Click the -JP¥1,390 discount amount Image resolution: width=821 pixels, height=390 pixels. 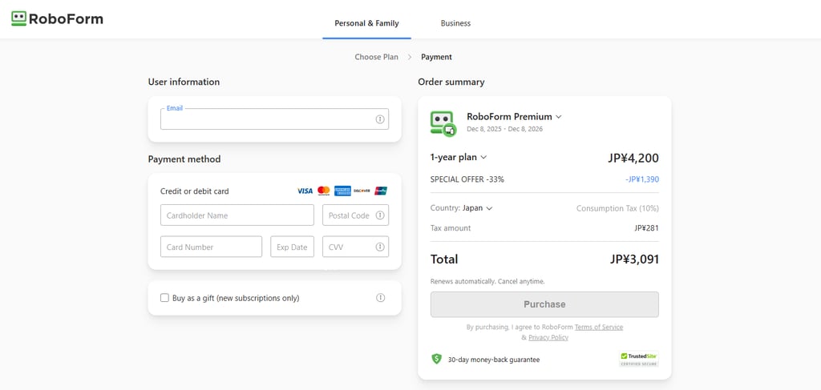(642, 179)
